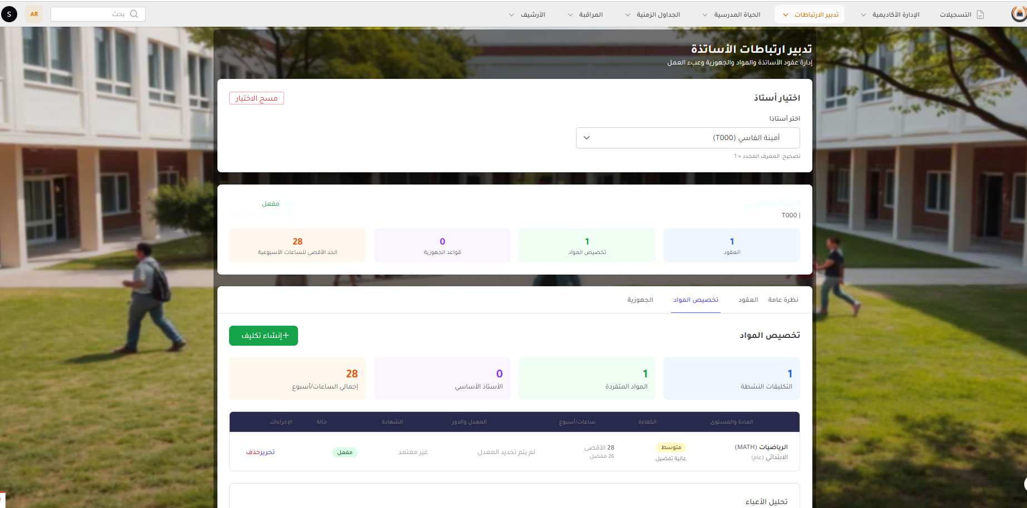Click تحرير link in the math row

tap(267, 452)
